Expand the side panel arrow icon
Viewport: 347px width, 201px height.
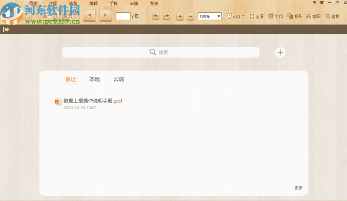[x=6, y=29]
